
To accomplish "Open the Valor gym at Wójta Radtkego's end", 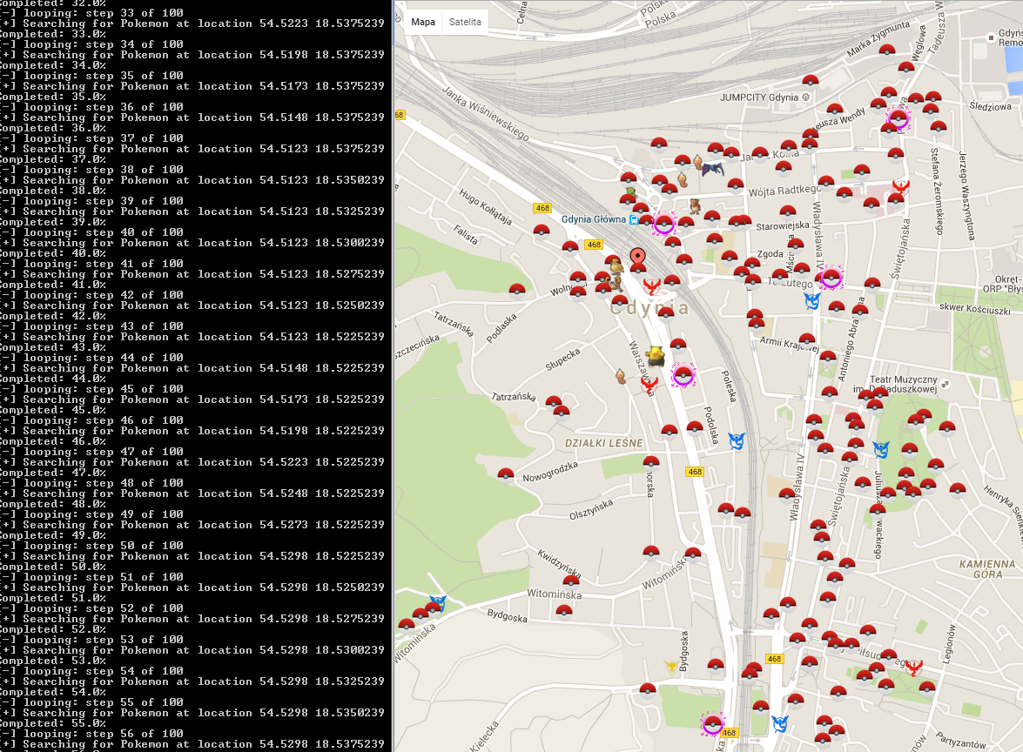I will coord(901,188).
